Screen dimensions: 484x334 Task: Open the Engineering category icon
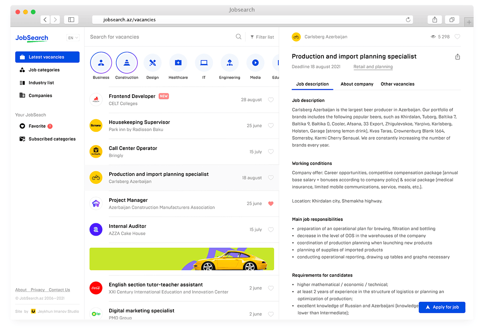pos(230,62)
